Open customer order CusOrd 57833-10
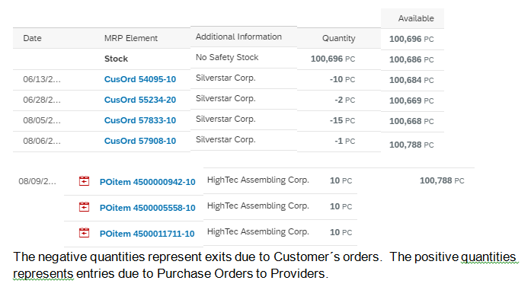 coord(140,120)
